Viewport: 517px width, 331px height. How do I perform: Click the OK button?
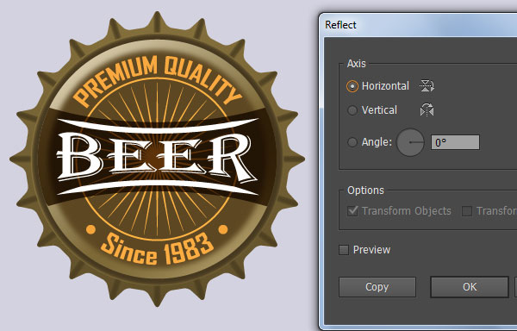(x=470, y=287)
